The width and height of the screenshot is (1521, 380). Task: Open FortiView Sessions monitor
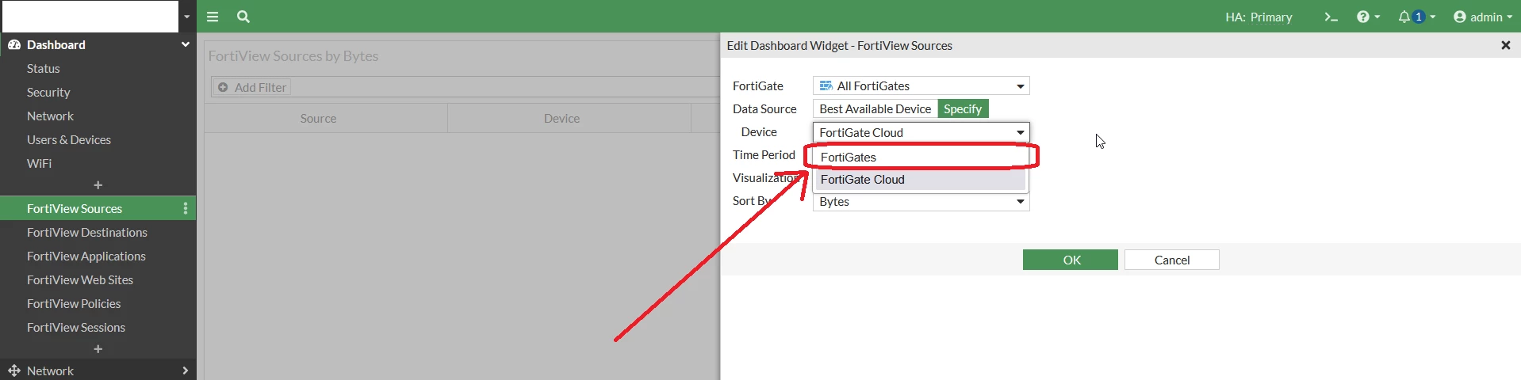click(76, 328)
